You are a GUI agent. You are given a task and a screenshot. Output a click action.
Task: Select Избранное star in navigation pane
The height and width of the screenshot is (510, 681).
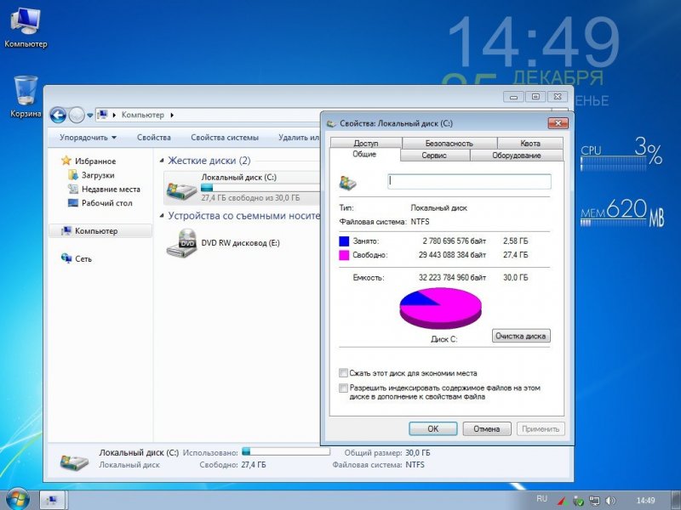pyautogui.click(x=66, y=161)
